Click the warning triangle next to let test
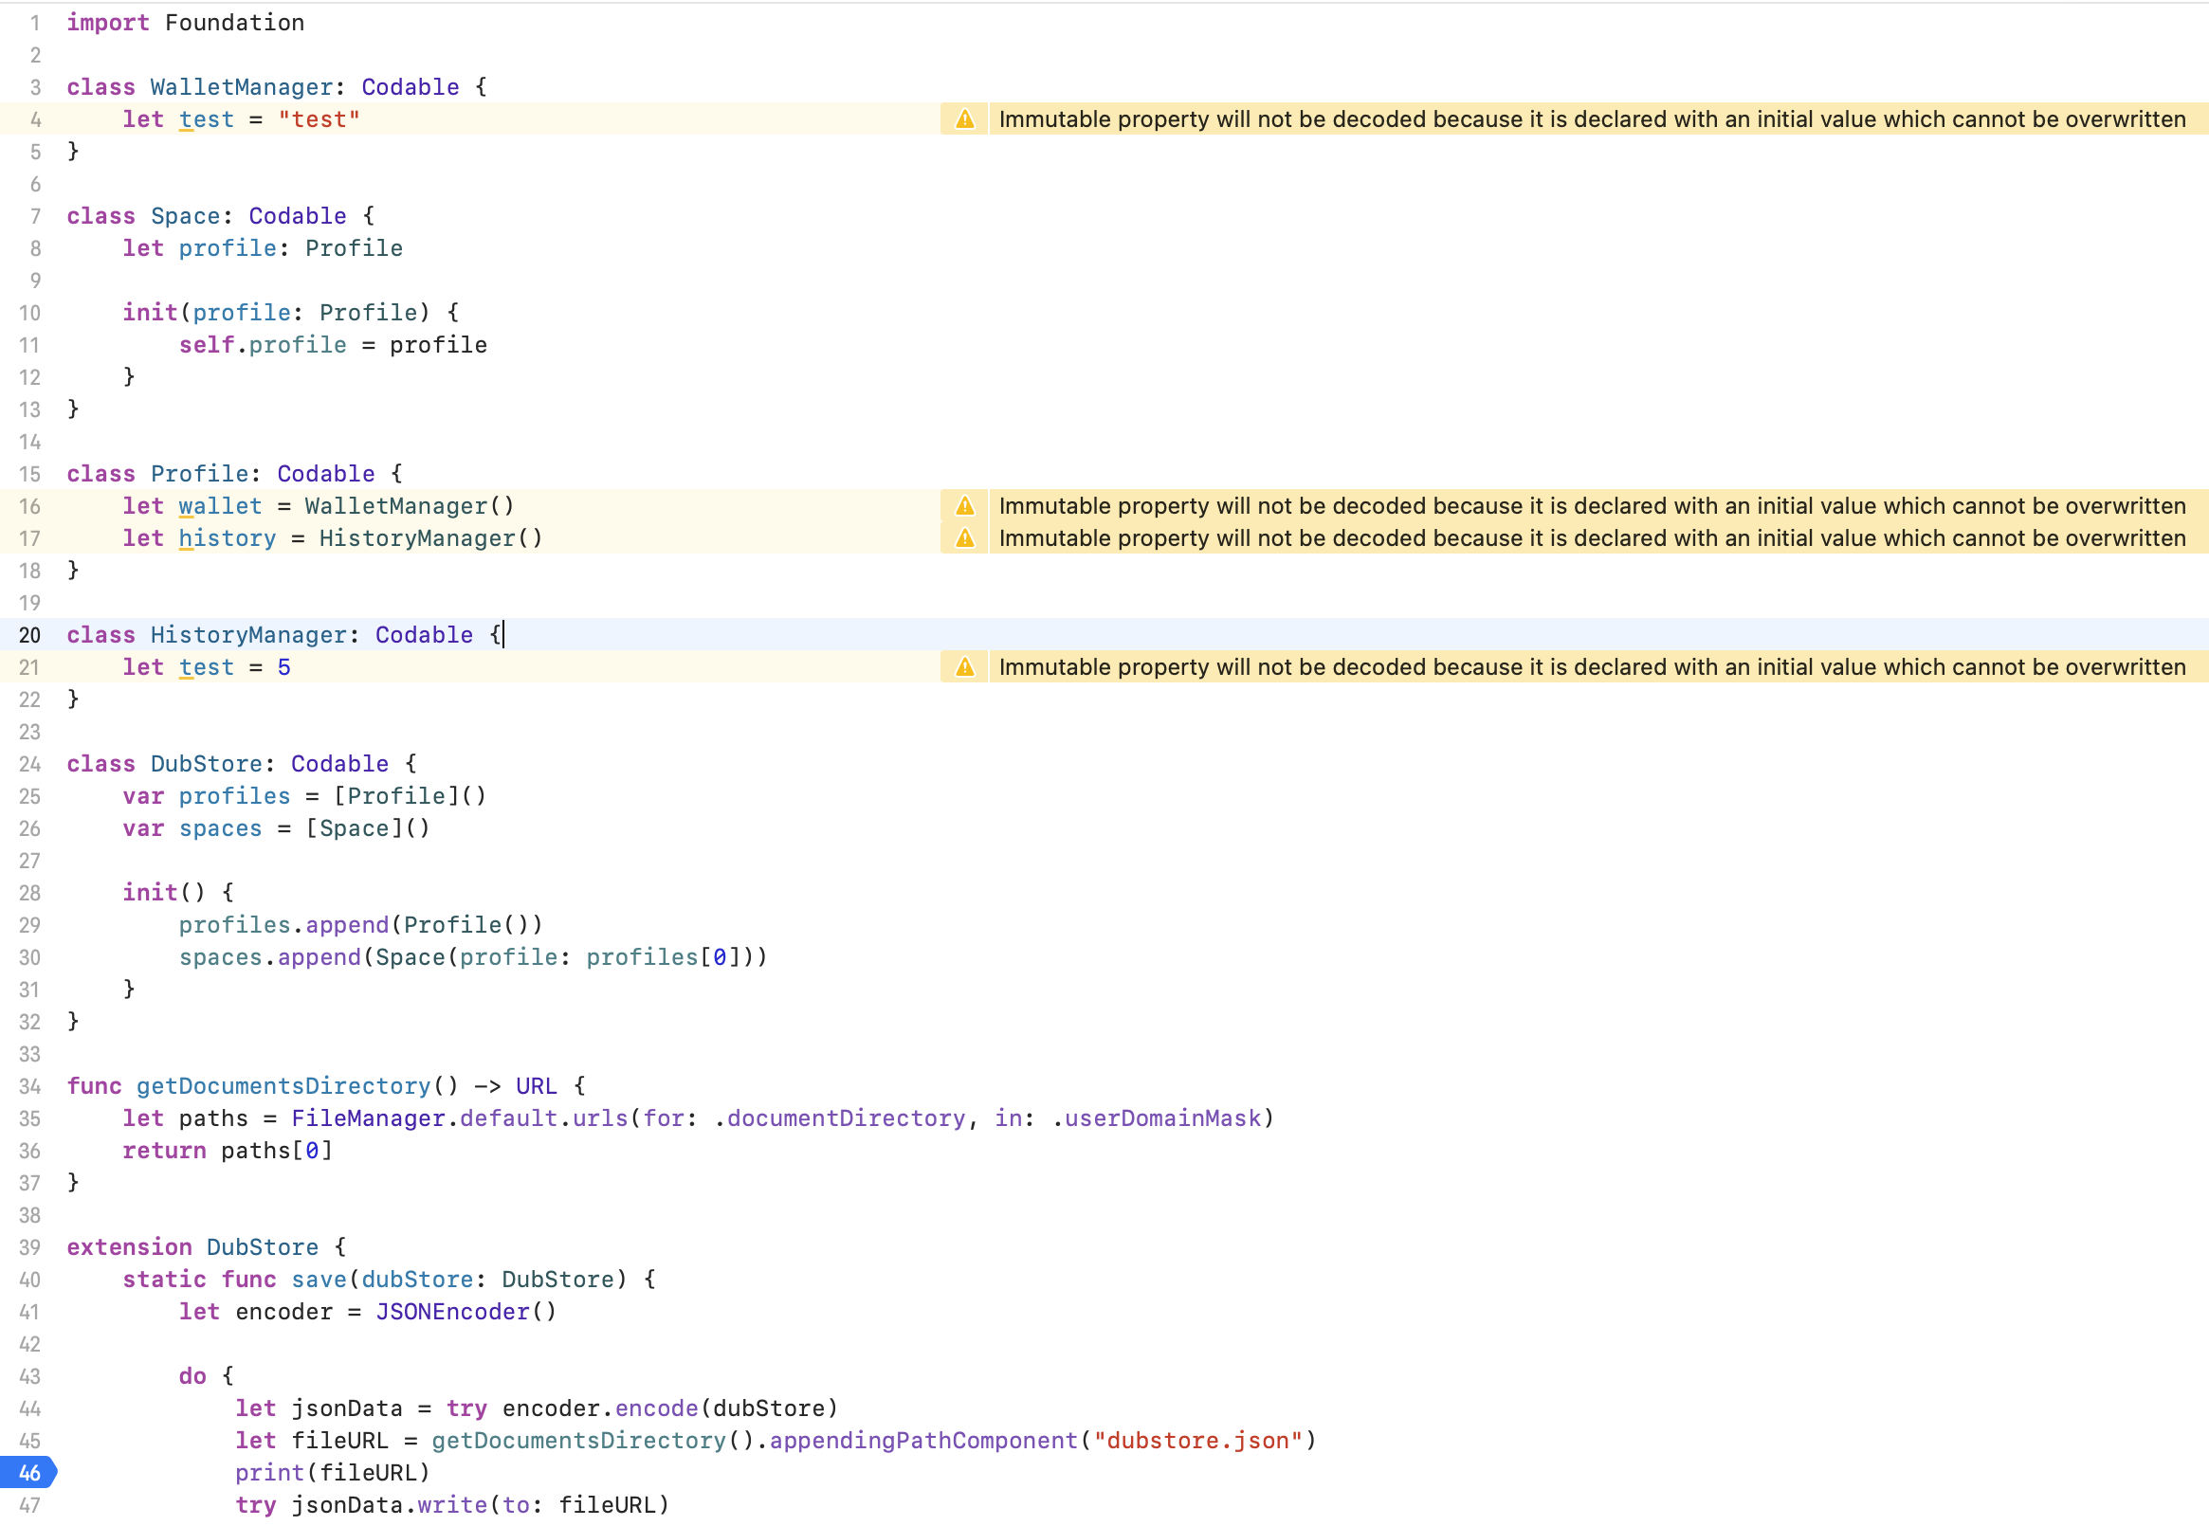Viewport: 2209px width, 1526px height. (965, 119)
